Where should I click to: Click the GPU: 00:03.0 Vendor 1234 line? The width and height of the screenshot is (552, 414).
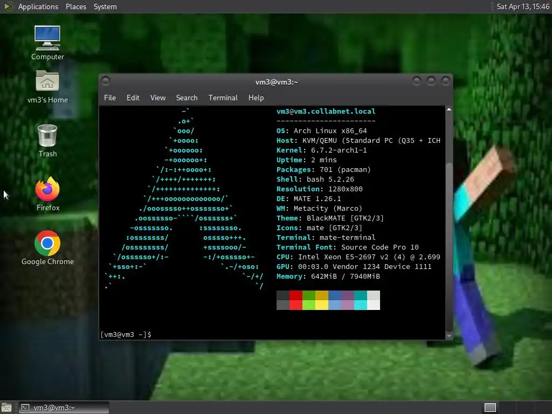354,266
